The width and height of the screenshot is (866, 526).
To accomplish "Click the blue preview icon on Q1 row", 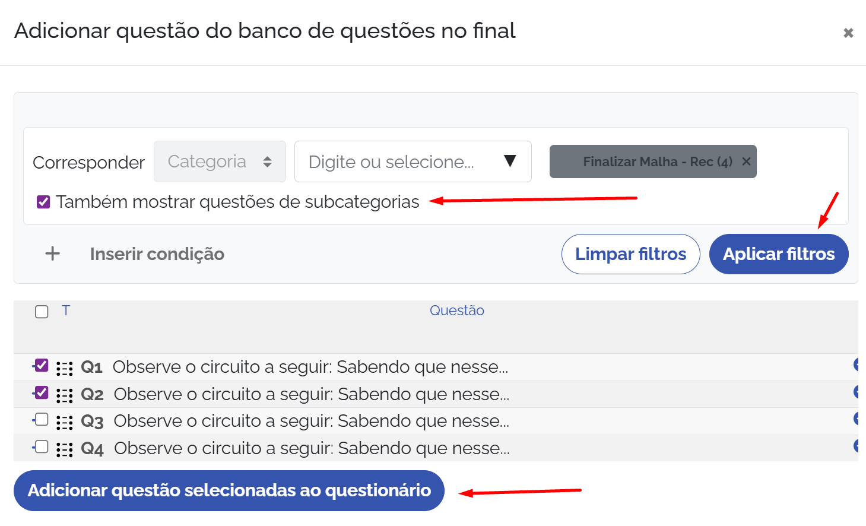I will coord(858,365).
